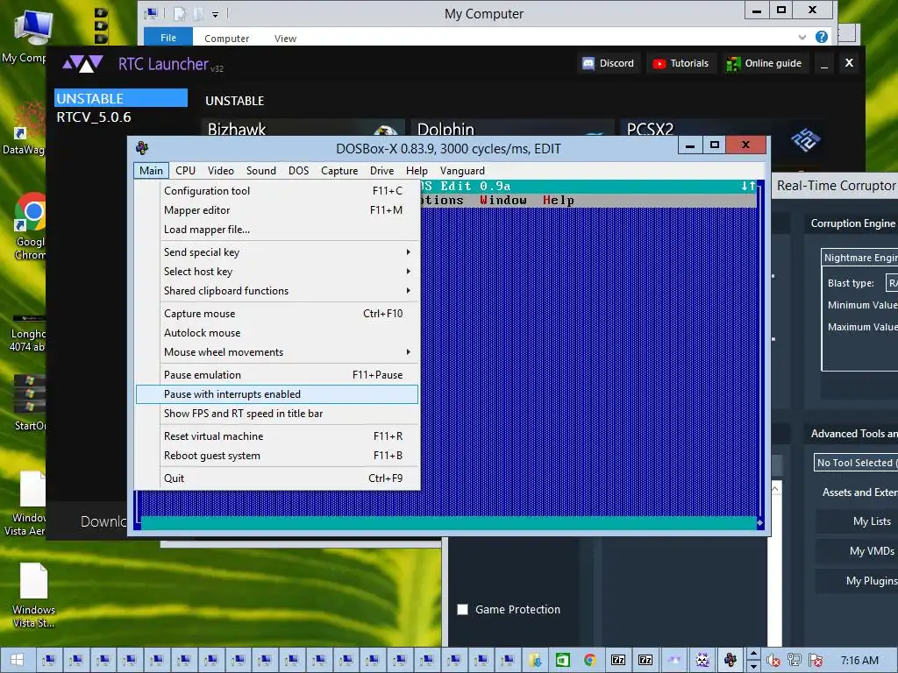Viewport: 898px width, 673px height.
Task: Open the Vanguard menu in DOSBox-X
Action: (461, 171)
